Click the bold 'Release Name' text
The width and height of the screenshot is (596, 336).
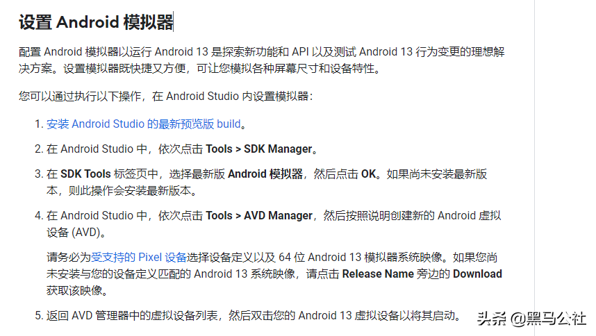click(378, 274)
